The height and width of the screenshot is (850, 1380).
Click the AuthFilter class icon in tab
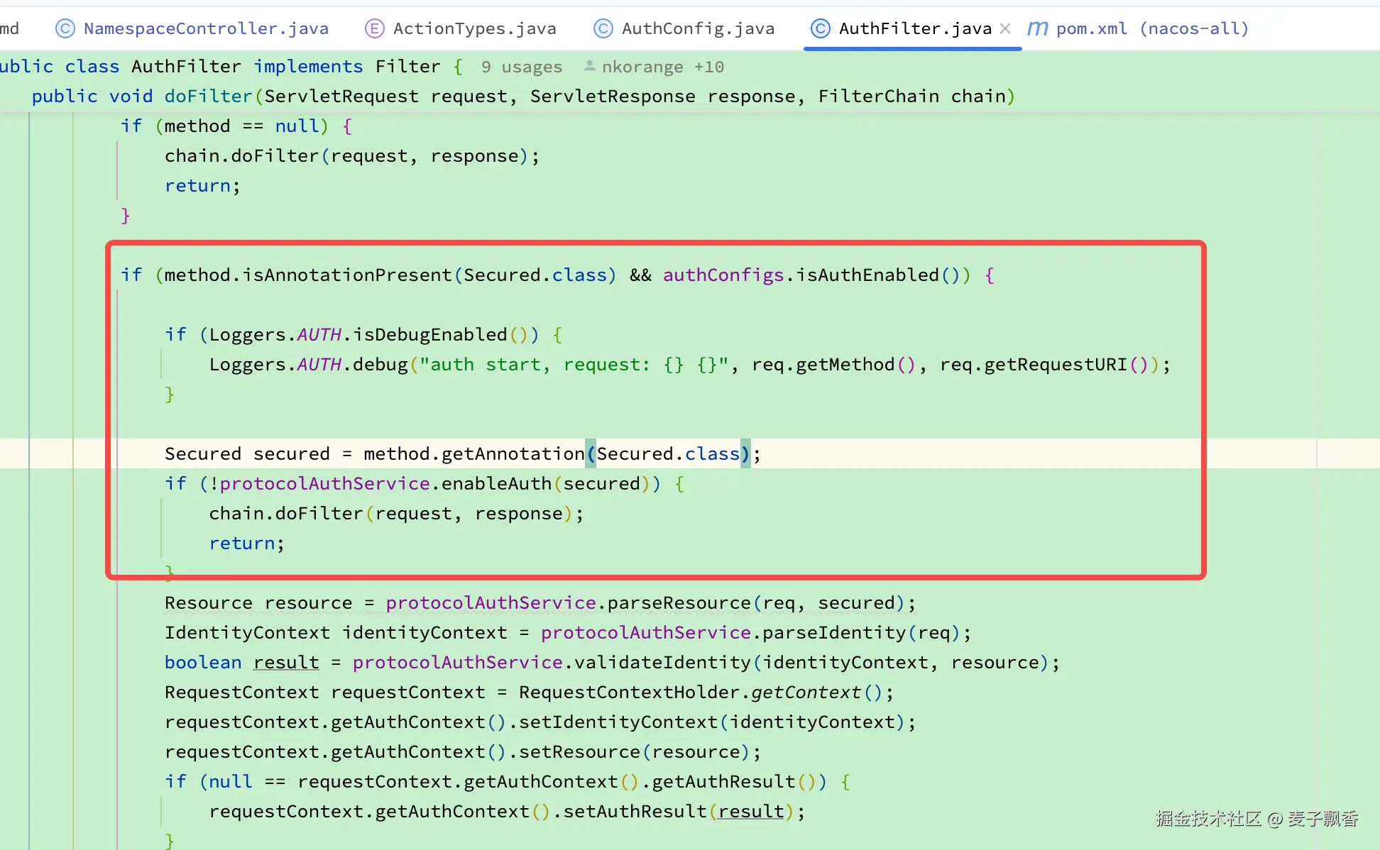click(820, 28)
